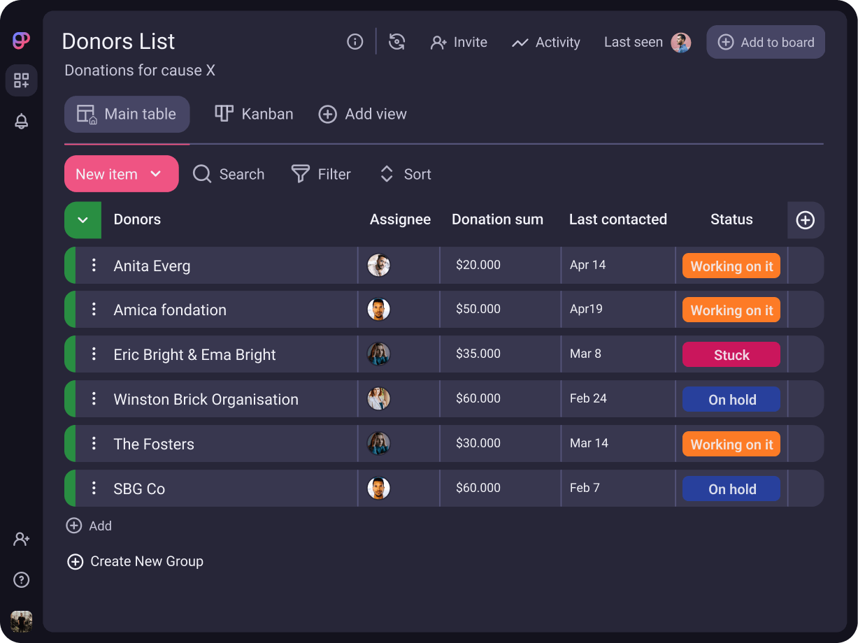Change the Stuck status pill for Eric Bright
Screen dimensions: 858x643
731,354
